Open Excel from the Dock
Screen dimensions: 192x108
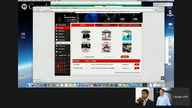pyautogui.click(x=107, y=85)
